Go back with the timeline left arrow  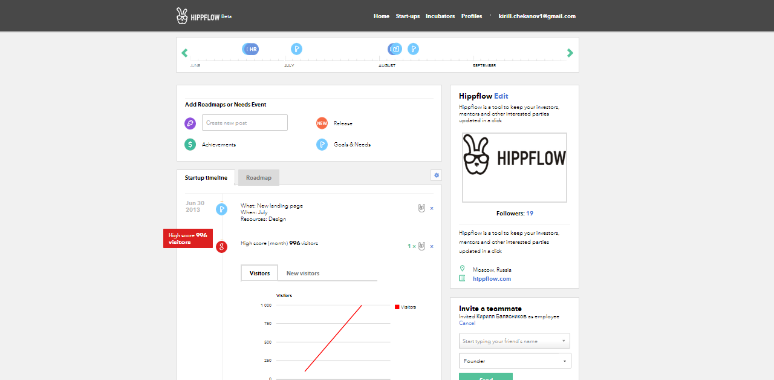[x=185, y=53]
